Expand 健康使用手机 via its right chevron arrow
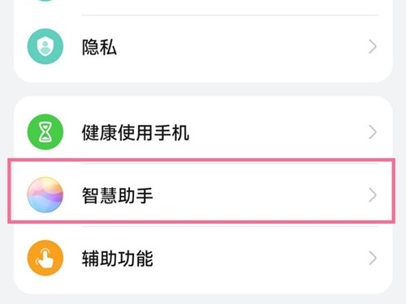Image resolution: width=406 pixels, height=304 pixels. [373, 132]
